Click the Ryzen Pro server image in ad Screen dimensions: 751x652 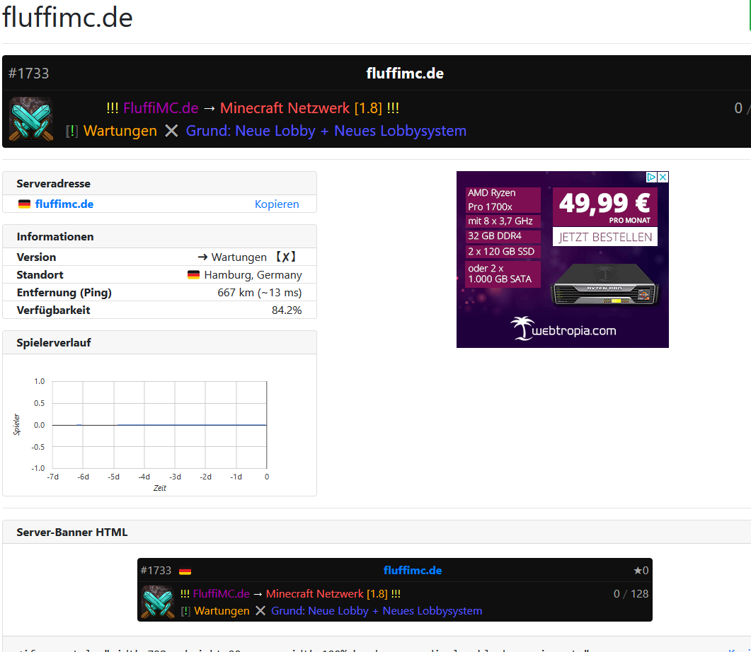(x=605, y=290)
